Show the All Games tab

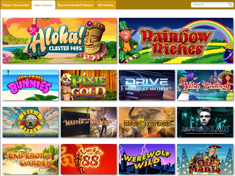coord(106,5)
